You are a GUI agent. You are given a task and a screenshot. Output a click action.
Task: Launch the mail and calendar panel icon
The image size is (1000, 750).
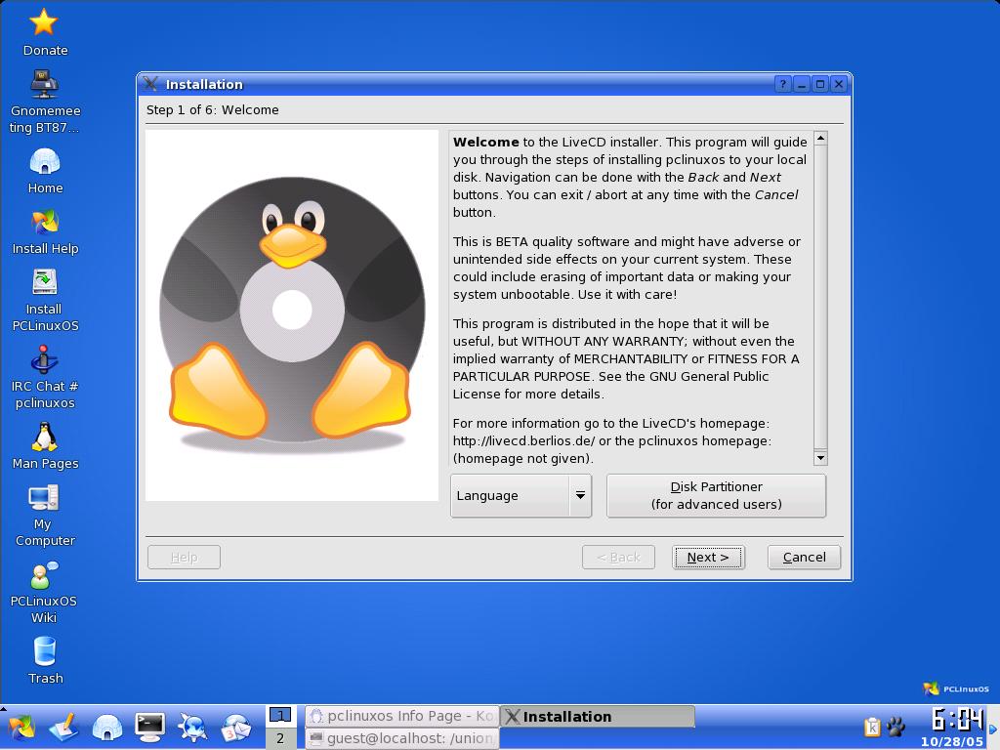[236, 728]
